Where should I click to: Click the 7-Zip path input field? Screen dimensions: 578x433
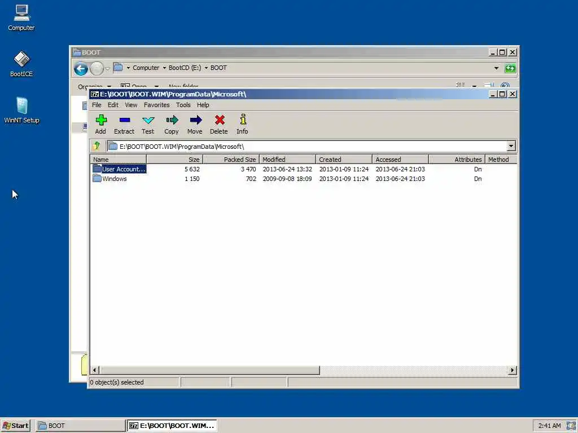point(306,146)
